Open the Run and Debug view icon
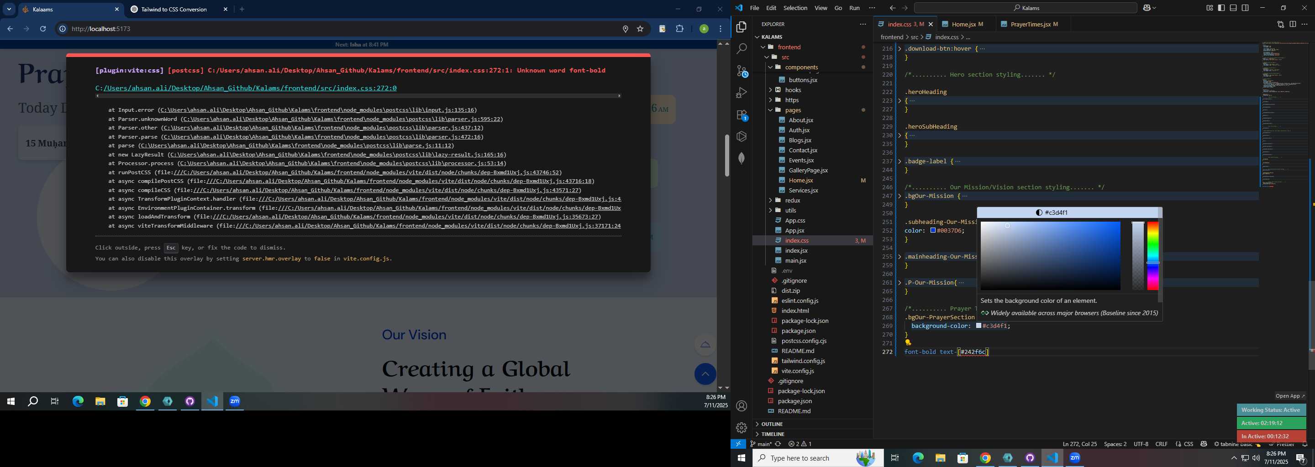This screenshot has width=1315, height=467. 741,93
